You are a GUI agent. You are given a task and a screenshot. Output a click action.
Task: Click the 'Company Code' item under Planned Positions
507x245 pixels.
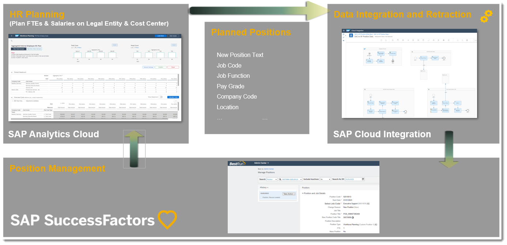pos(237,96)
